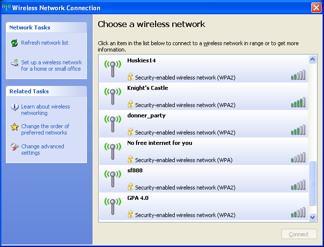
Task: Click the green refresh arrows icon
Action: click(x=14, y=43)
